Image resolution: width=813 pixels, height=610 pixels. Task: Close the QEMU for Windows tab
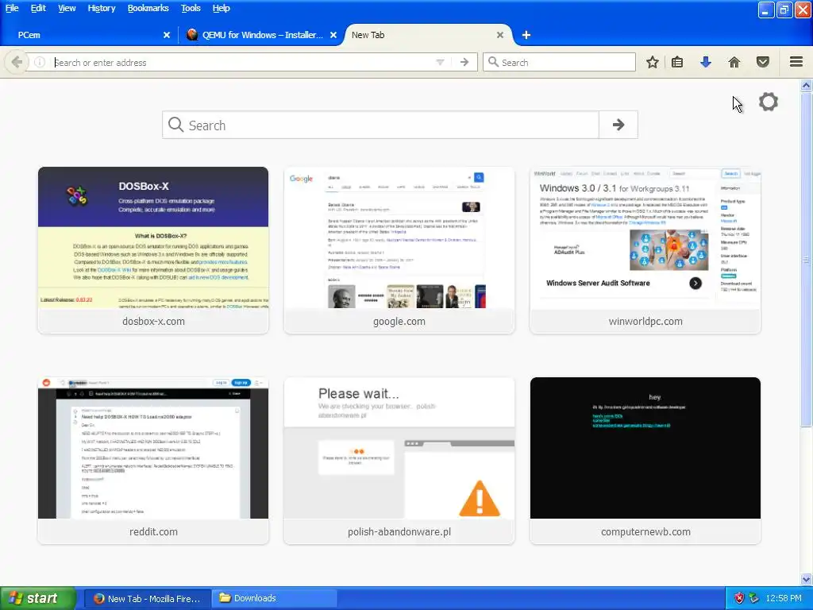coord(333,35)
